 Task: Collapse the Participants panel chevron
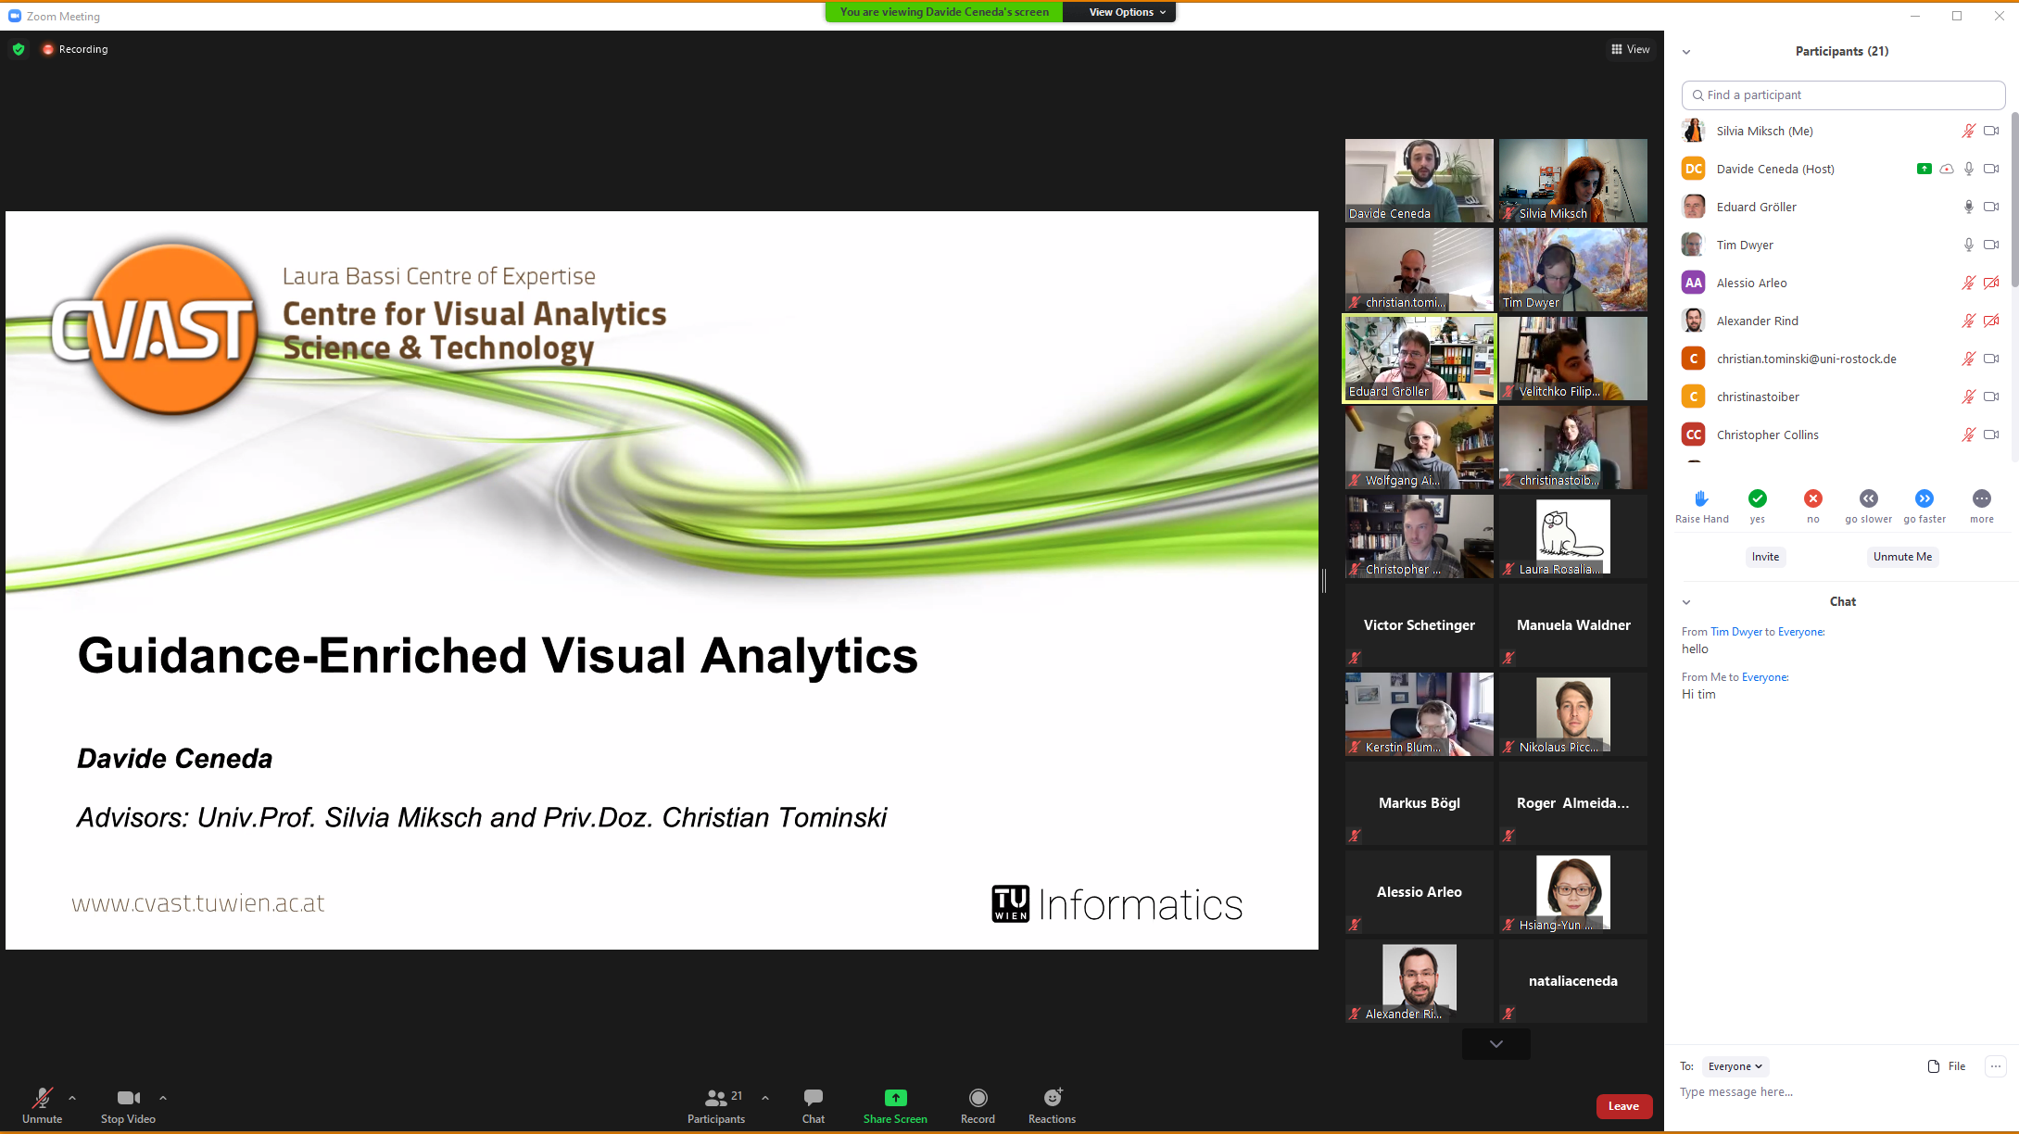coord(1686,52)
